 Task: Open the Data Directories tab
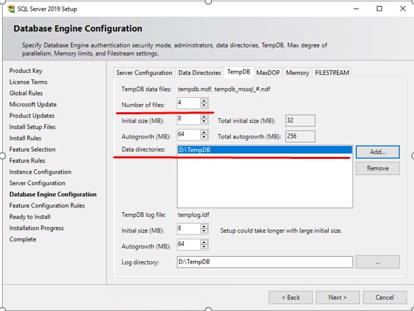pos(200,73)
